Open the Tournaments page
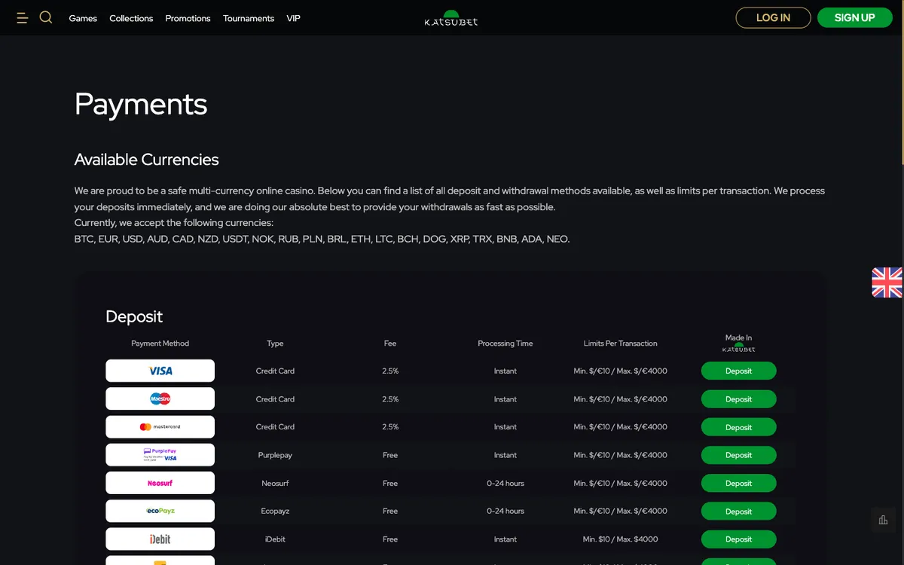 249,18
